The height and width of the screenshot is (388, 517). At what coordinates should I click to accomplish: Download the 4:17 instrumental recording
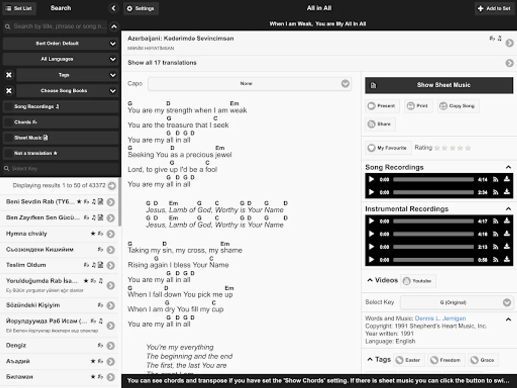pos(507,221)
